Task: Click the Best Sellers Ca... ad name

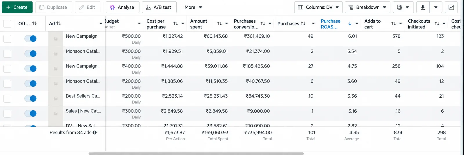Action: point(83,96)
